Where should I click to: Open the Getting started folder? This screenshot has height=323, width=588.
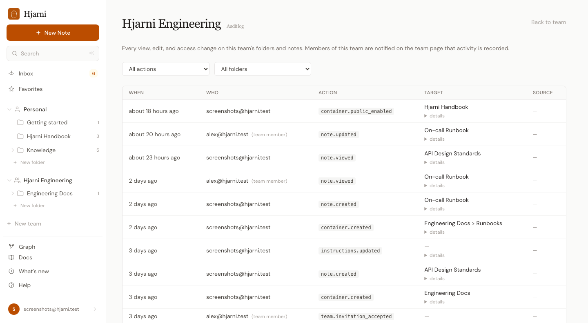click(47, 122)
